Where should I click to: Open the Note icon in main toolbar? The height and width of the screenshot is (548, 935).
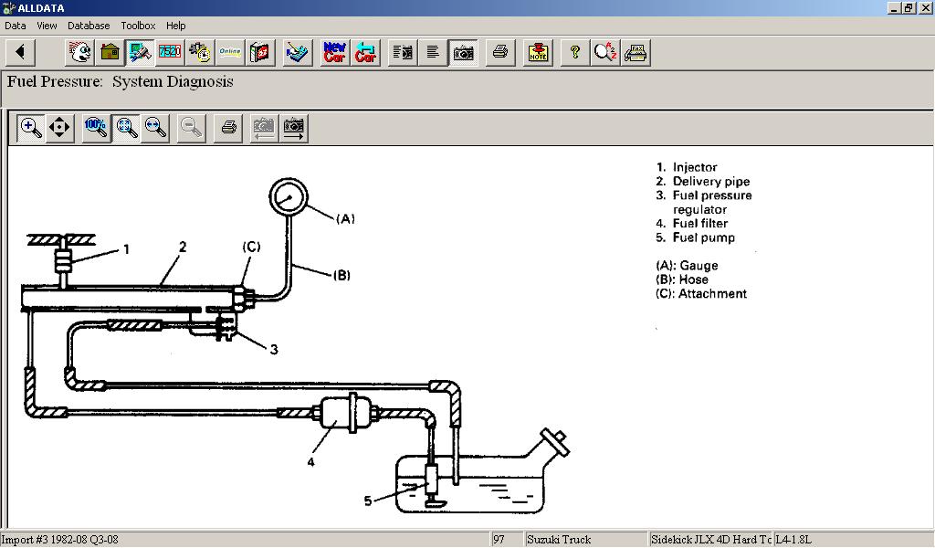click(x=539, y=52)
